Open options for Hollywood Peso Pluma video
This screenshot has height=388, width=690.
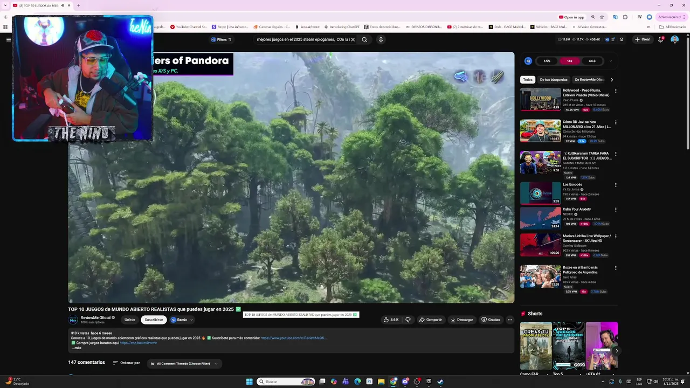[x=616, y=91]
